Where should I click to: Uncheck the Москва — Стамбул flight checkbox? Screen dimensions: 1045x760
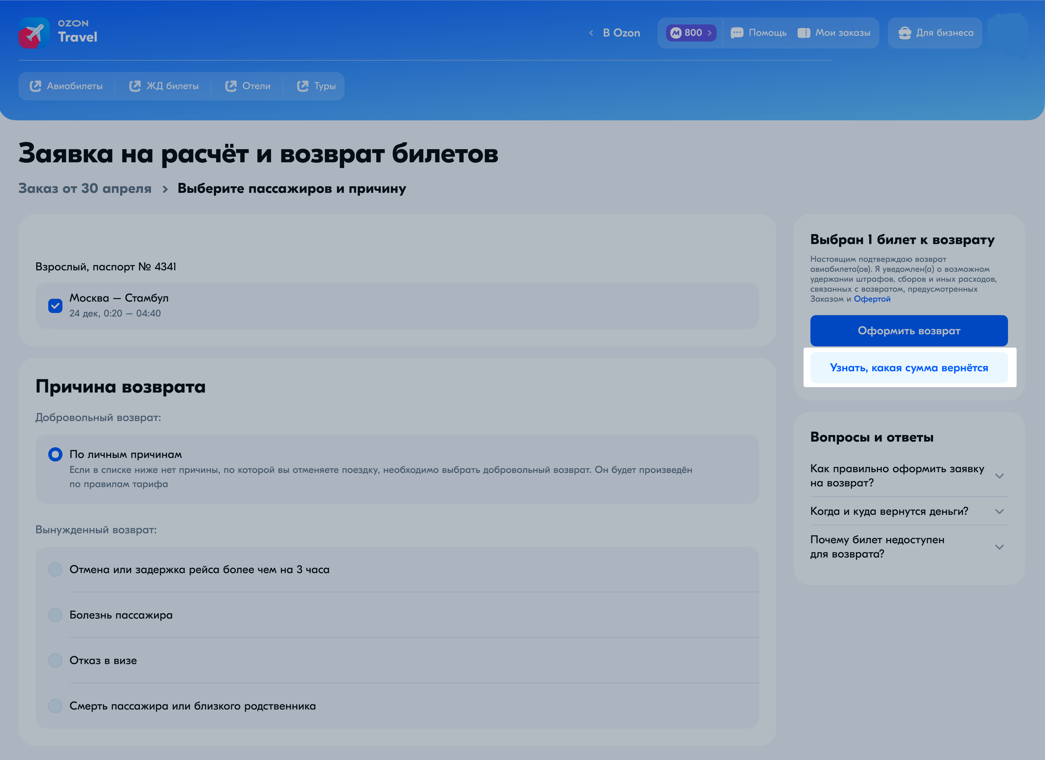pos(55,306)
